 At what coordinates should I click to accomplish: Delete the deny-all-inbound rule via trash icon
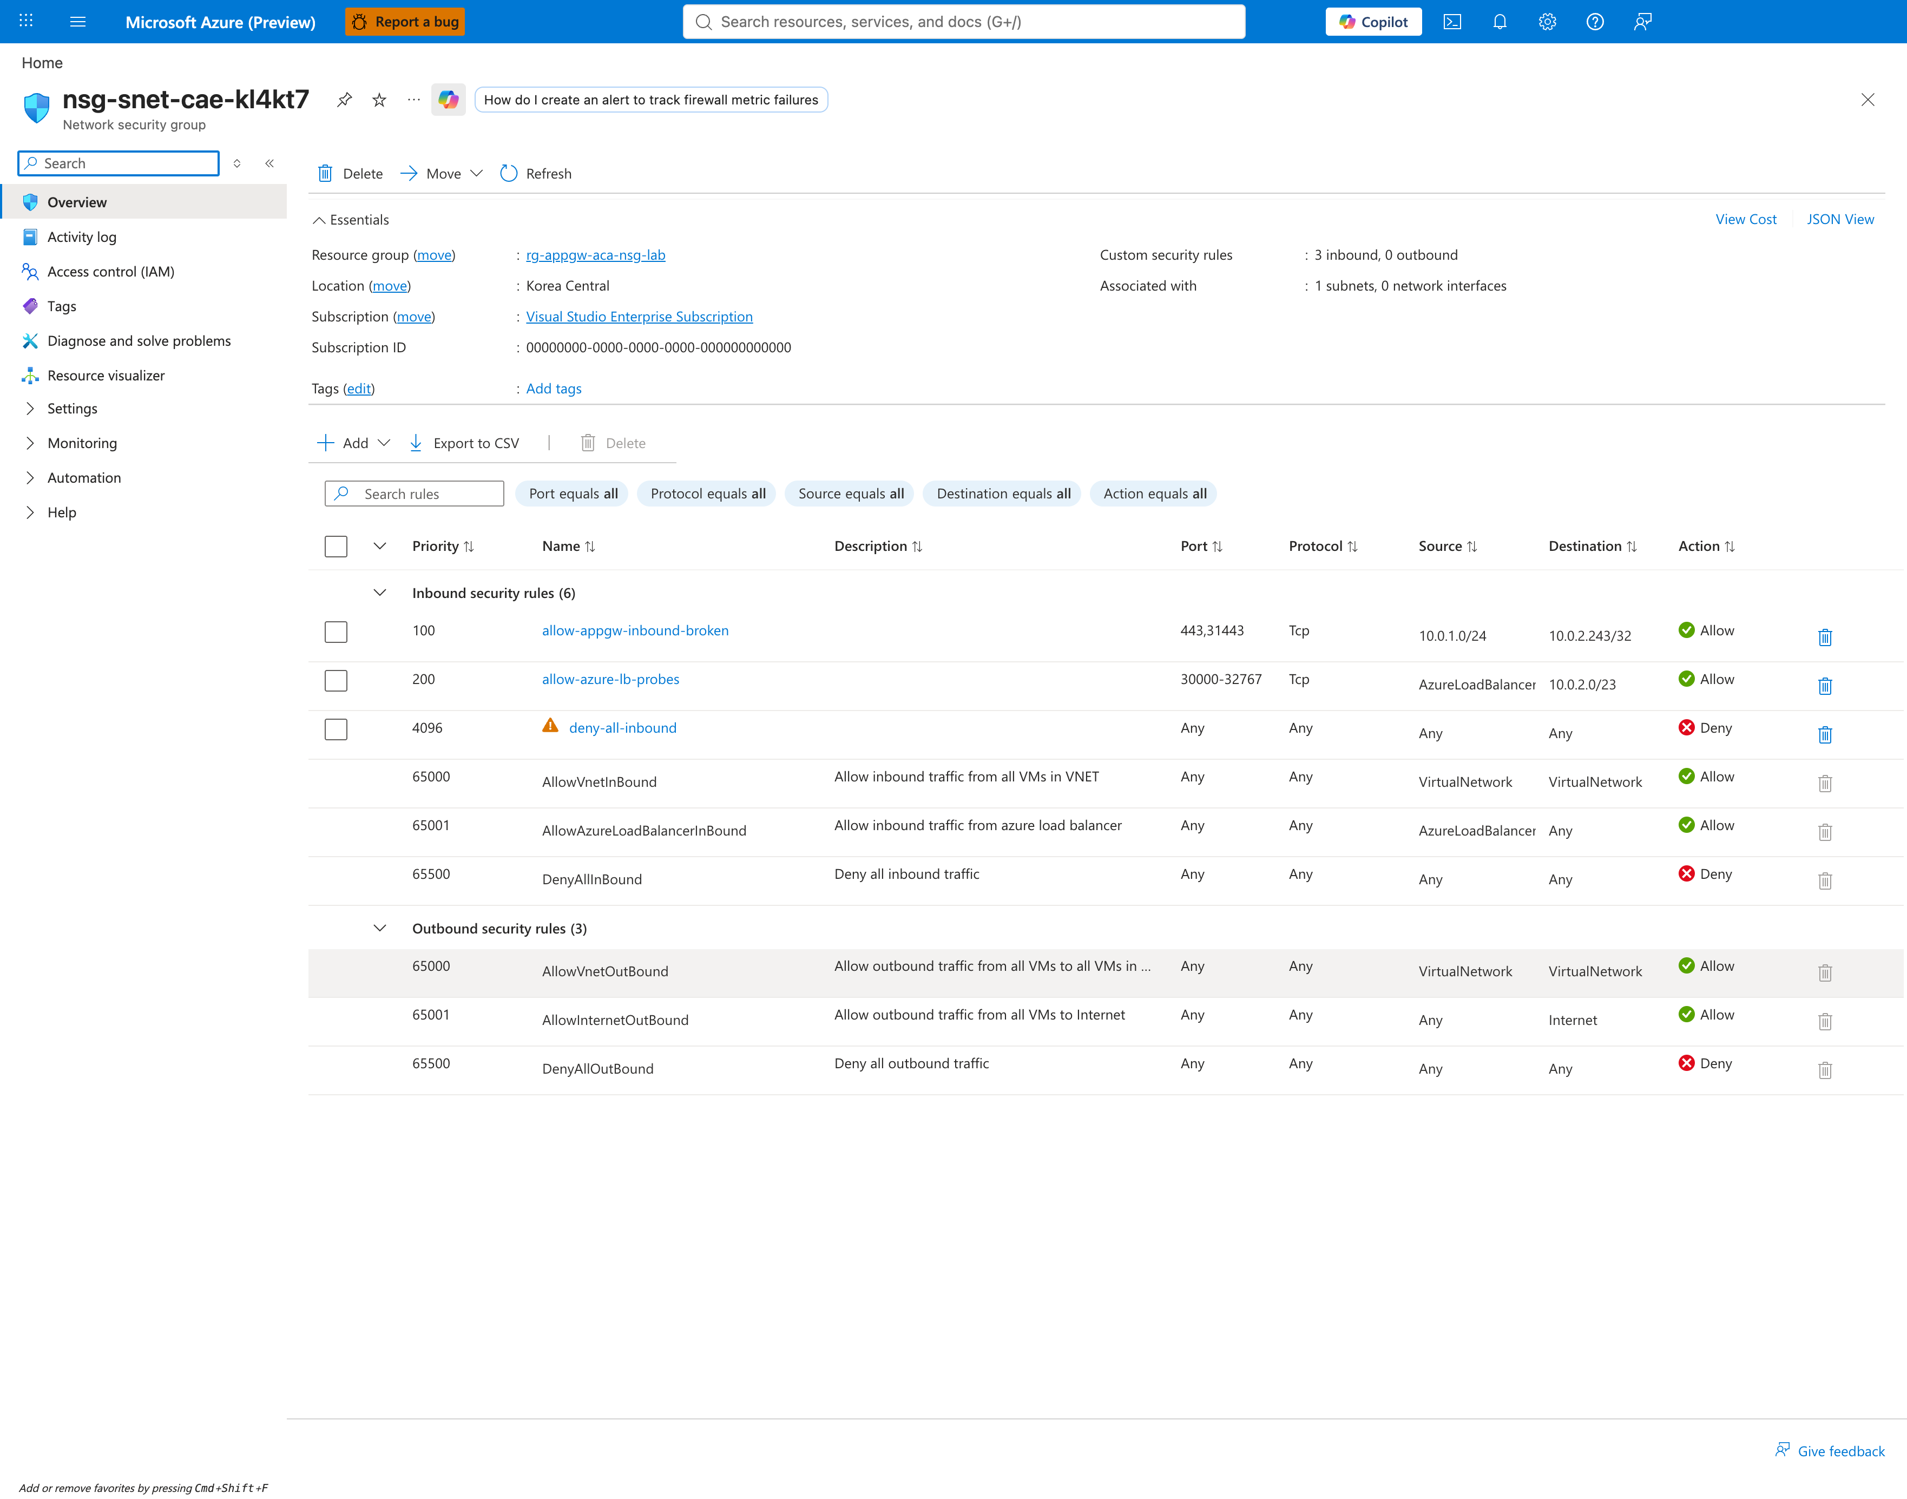pos(1825,734)
